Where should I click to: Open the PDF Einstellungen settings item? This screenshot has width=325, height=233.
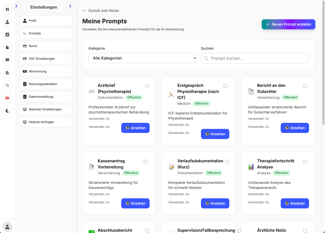46,59
